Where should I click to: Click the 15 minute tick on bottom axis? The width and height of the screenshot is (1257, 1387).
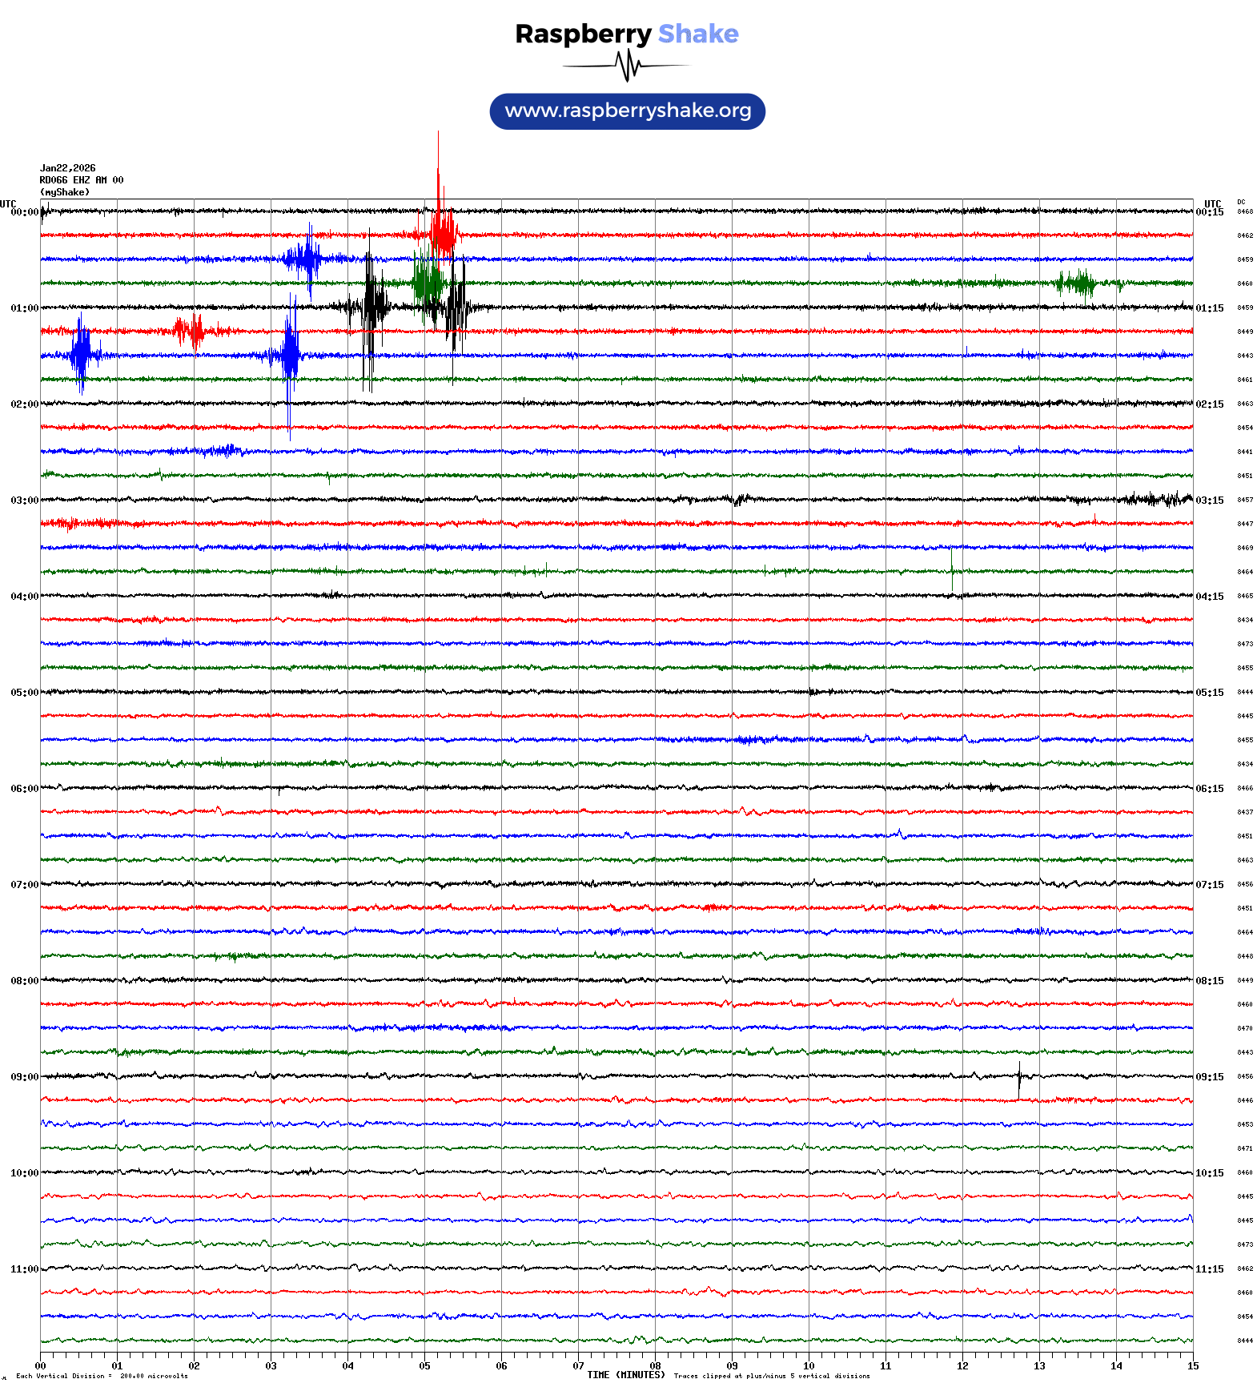1192,1366
